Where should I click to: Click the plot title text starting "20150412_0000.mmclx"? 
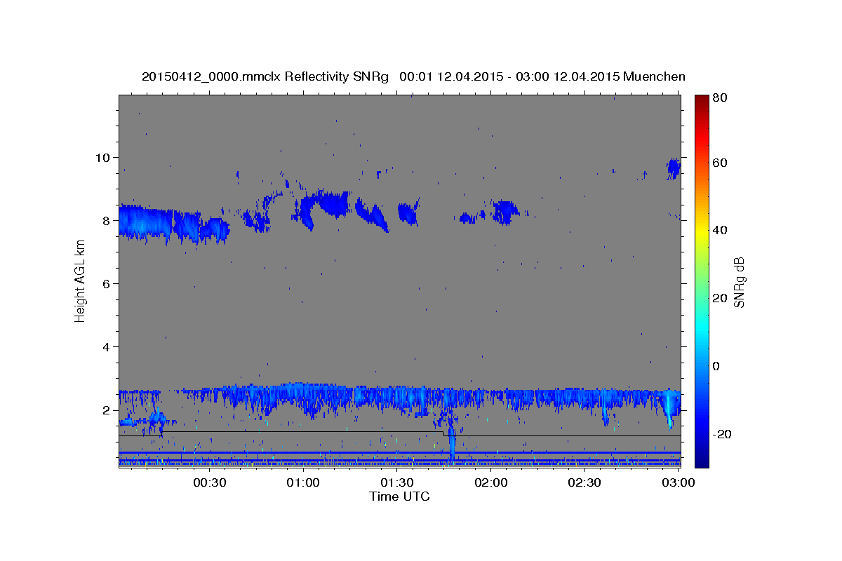point(413,76)
